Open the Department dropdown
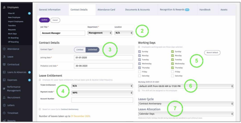The image size is (241, 123). coord(100,33)
